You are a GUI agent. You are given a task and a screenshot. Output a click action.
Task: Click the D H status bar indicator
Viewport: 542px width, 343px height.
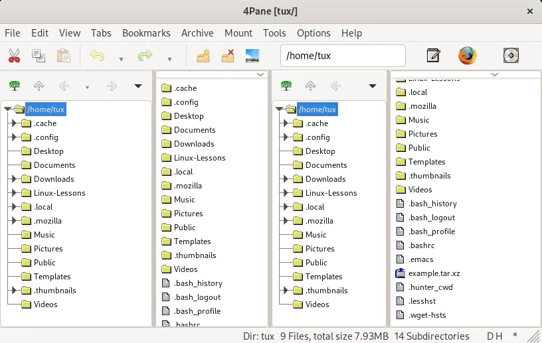point(494,336)
